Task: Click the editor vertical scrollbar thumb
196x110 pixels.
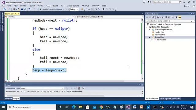Action: pyautogui.click(x=142, y=62)
